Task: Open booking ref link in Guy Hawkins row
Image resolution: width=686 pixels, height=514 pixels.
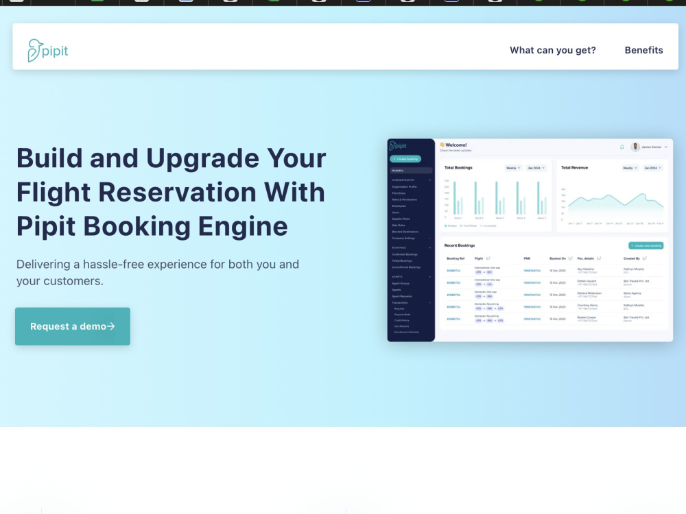Action: [x=453, y=271]
